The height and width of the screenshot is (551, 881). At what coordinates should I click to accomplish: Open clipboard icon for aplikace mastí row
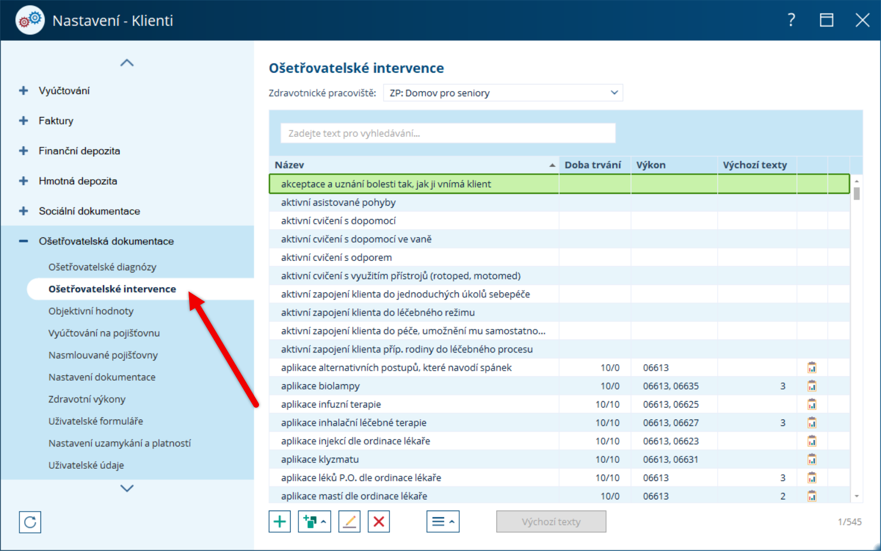[x=812, y=496]
